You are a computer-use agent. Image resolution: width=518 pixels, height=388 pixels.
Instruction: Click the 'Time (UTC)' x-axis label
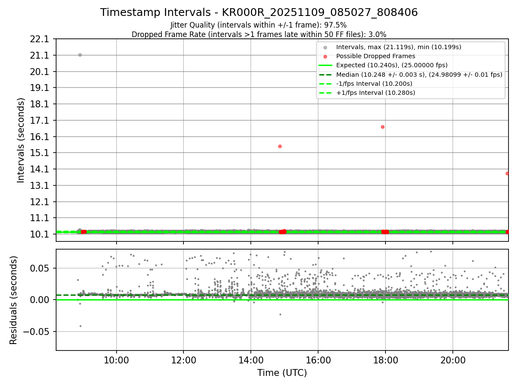(282, 373)
